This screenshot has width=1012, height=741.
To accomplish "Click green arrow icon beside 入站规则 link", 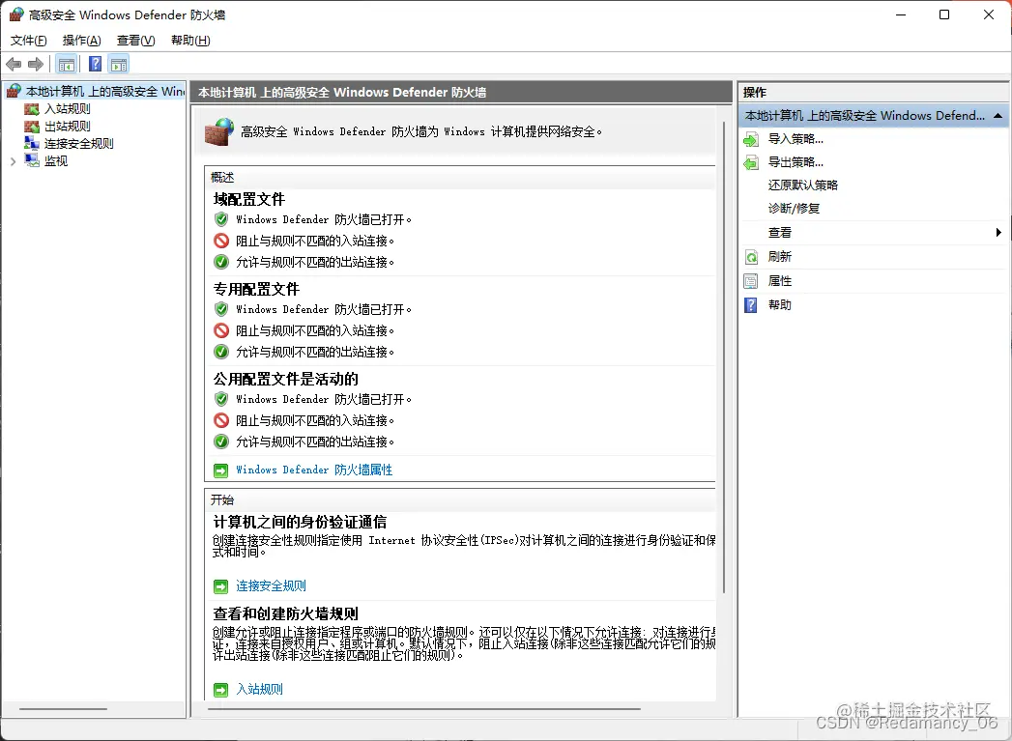I will (220, 690).
